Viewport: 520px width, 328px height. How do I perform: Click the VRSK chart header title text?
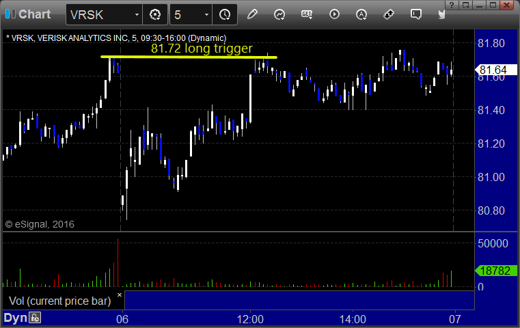point(116,38)
